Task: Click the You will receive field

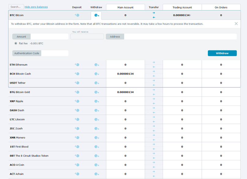Action: click(x=87, y=37)
